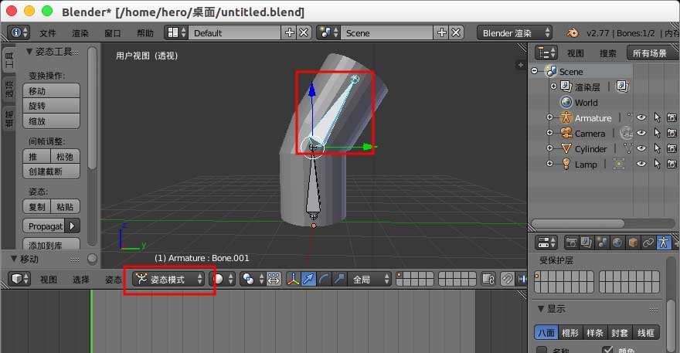
Task: Open the pivot point selector
Action: pyautogui.click(x=253, y=280)
